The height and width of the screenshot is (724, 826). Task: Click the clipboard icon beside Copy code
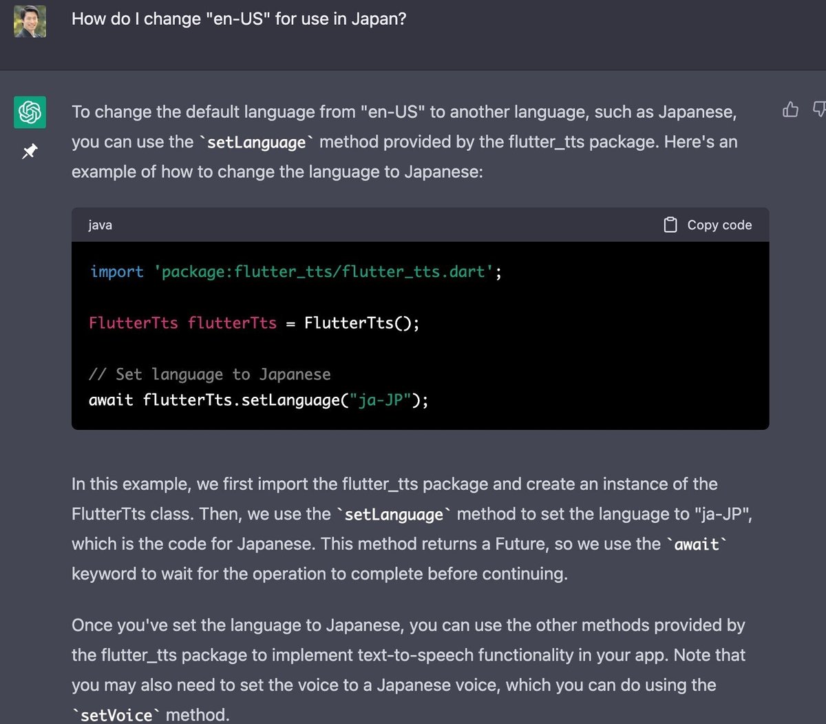click(x=670, y=225)
